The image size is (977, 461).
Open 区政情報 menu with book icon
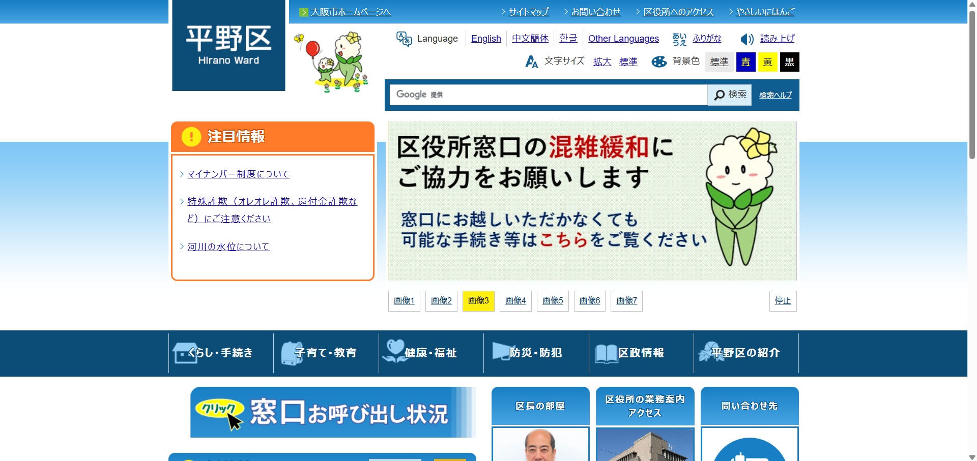pos(641,353)
